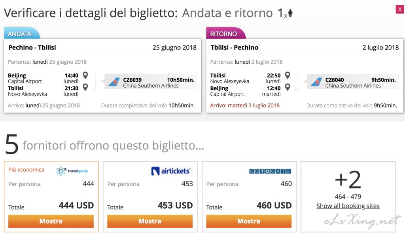Image resolution: width=405 pixels, height=234 pixels.
Task: Click the travelgenio provider logo
Action: [x=72, y=171]
